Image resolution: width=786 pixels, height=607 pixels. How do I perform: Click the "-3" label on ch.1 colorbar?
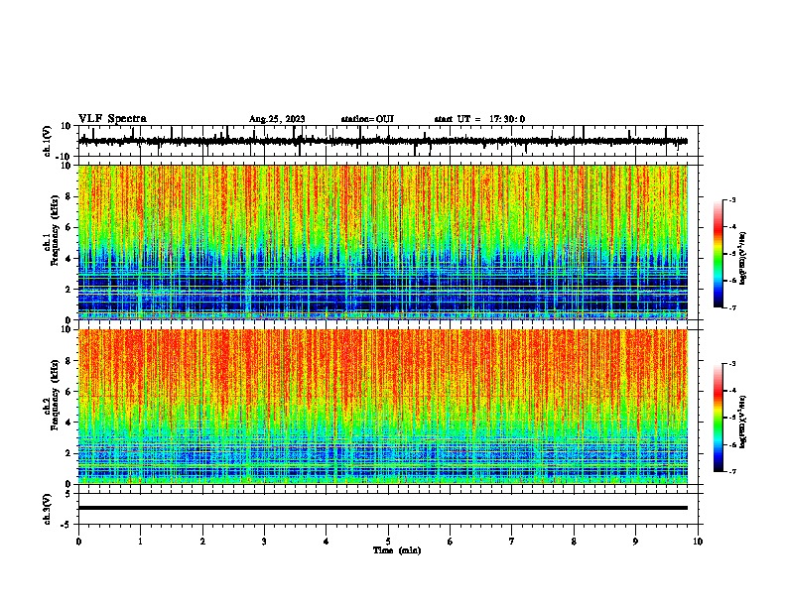pos(731,200)
